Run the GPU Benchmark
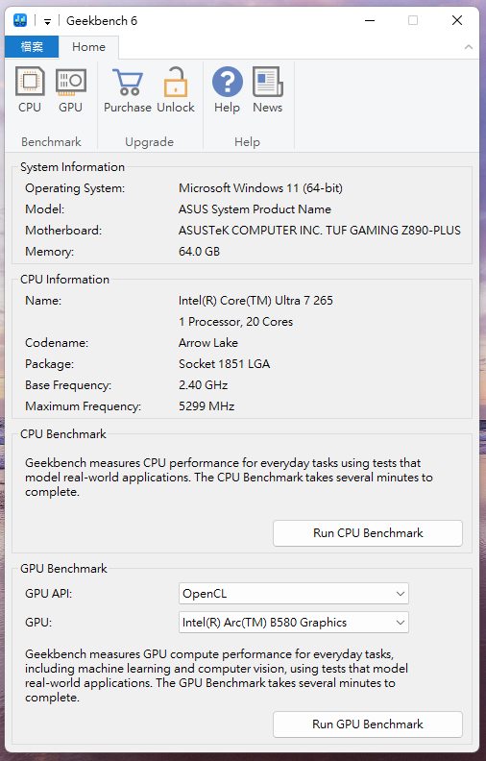 click(x=368, y=724)
